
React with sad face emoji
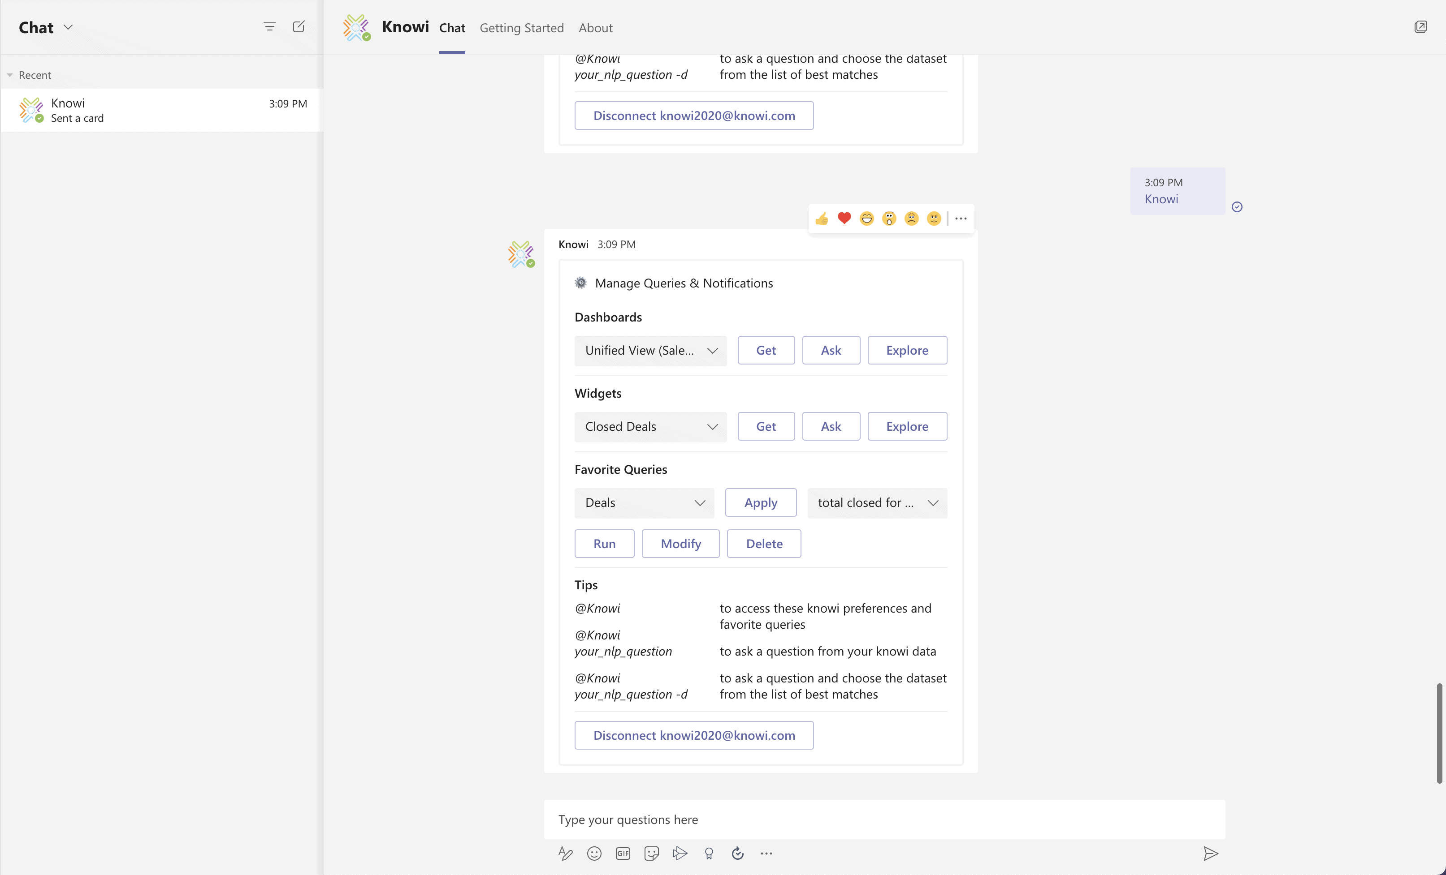pos(911,219)
